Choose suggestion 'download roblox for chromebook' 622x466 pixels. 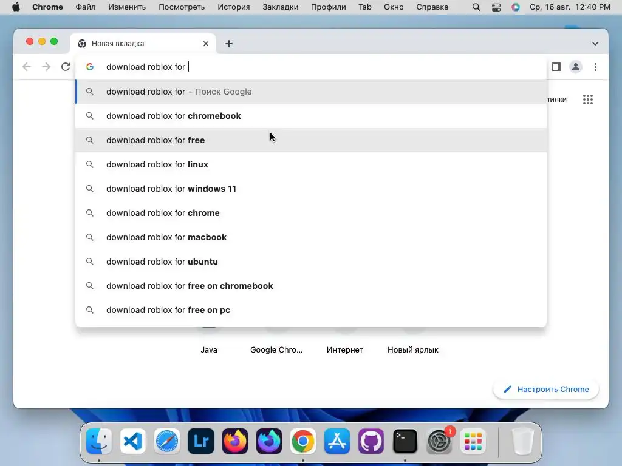pyautogui.click(x=311, y=116)
